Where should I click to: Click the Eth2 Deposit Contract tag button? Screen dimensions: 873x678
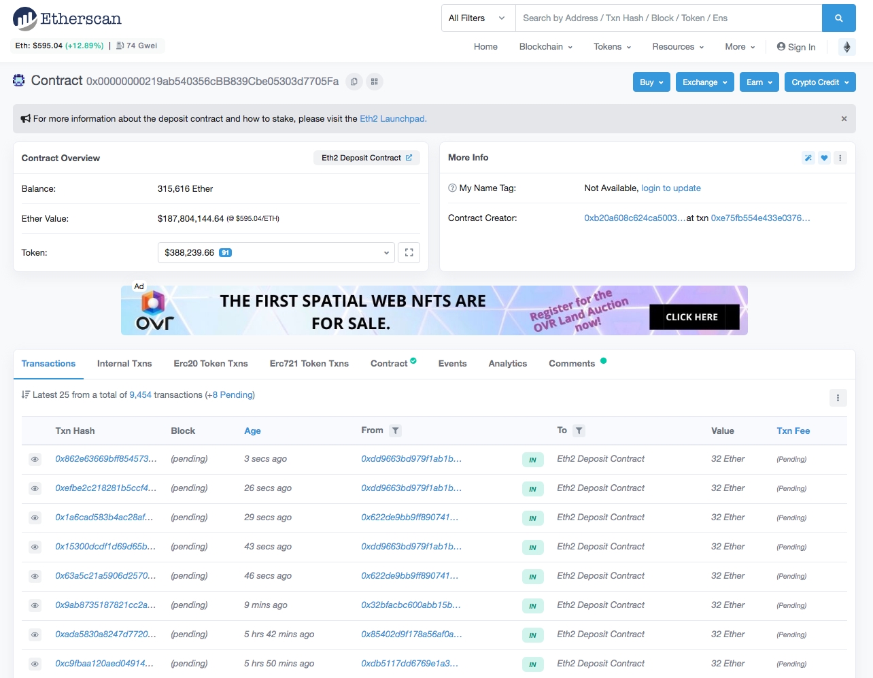coord(366,158)
